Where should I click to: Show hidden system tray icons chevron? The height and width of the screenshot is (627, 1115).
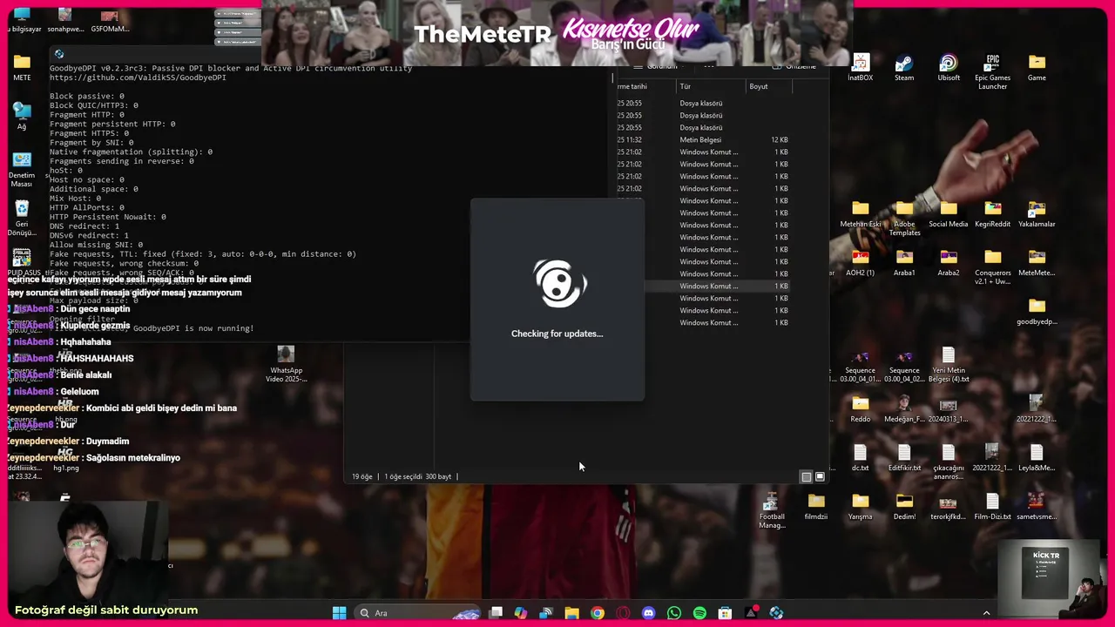pos(986,613)
